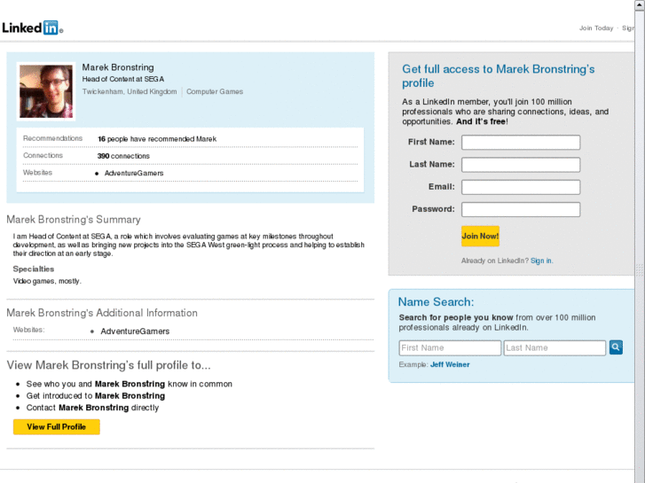Click the vertical scrollbar up arrow
The image size is (645, 483).
click(x=640, y=4)
